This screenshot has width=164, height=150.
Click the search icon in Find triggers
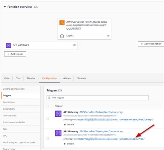[x=49, y=98]
